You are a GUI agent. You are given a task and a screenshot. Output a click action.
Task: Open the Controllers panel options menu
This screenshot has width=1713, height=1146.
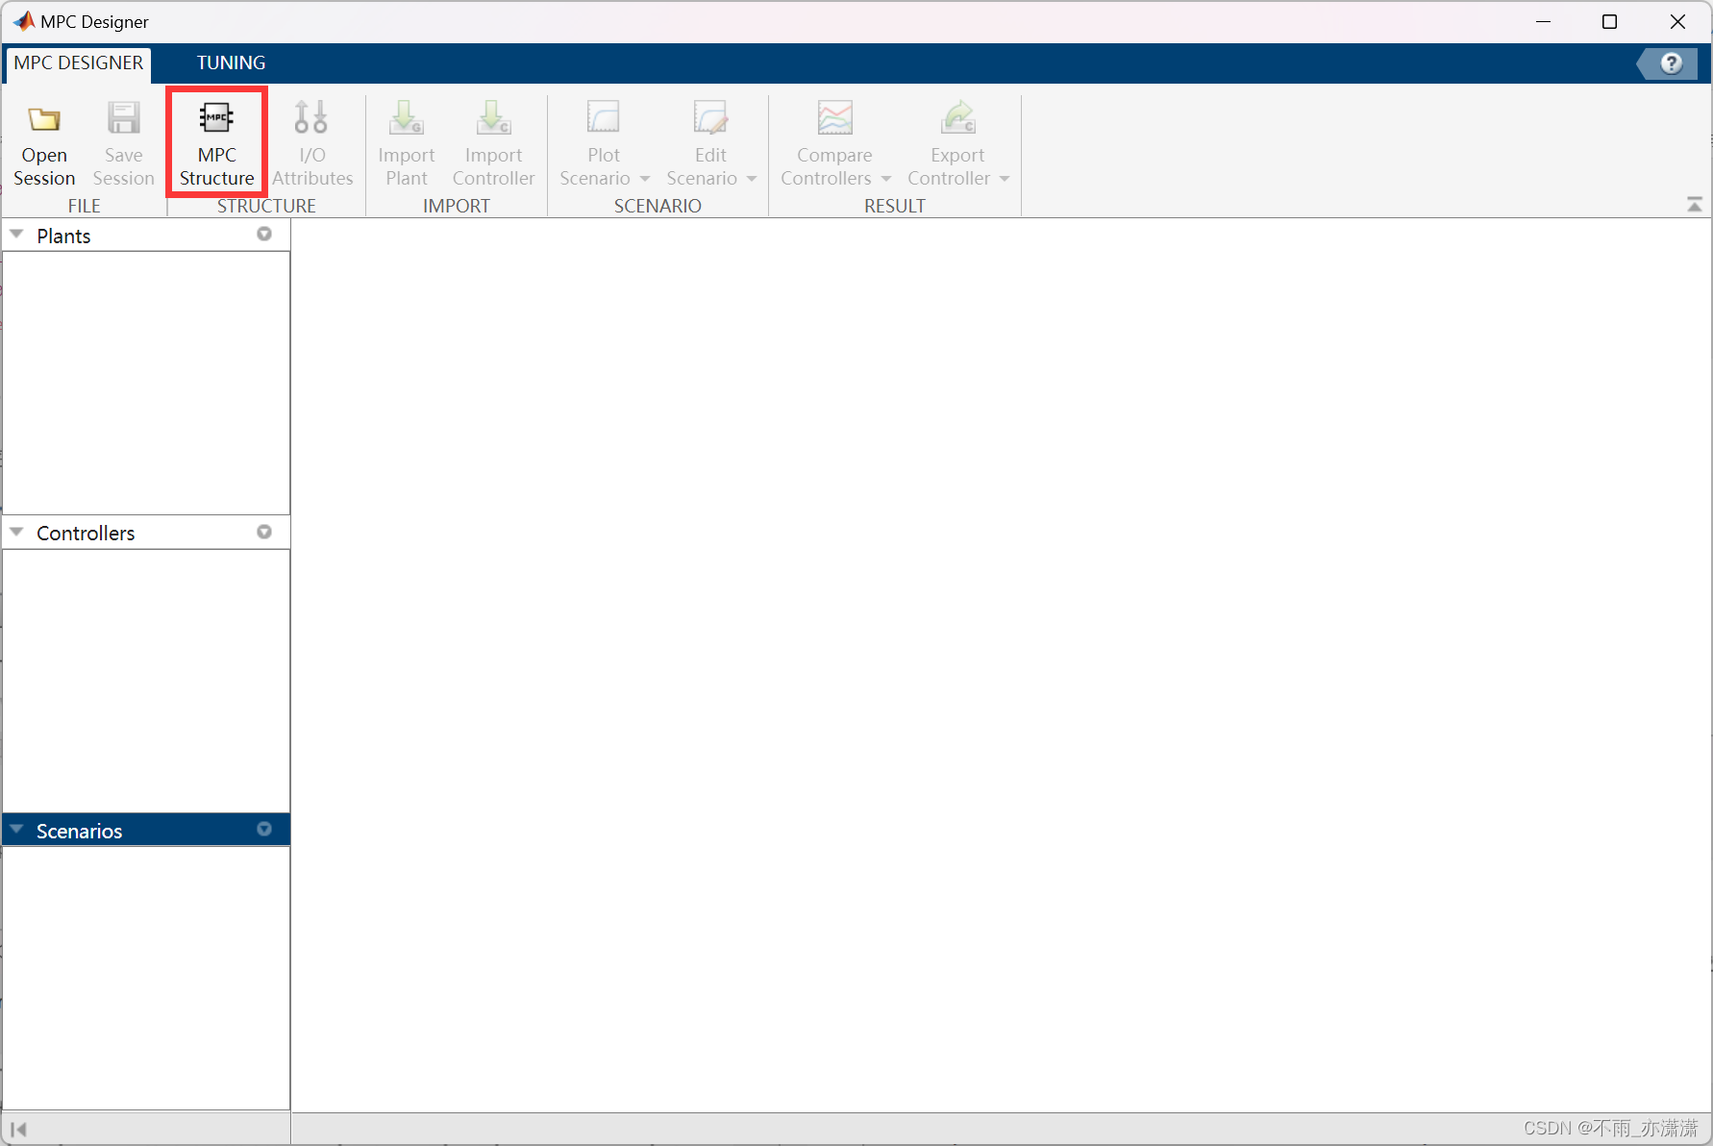[x=264, y=532]
